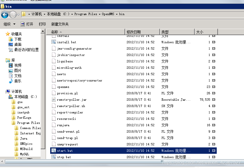
Task: Select the install.bat batch file icon
Action: 54,42
